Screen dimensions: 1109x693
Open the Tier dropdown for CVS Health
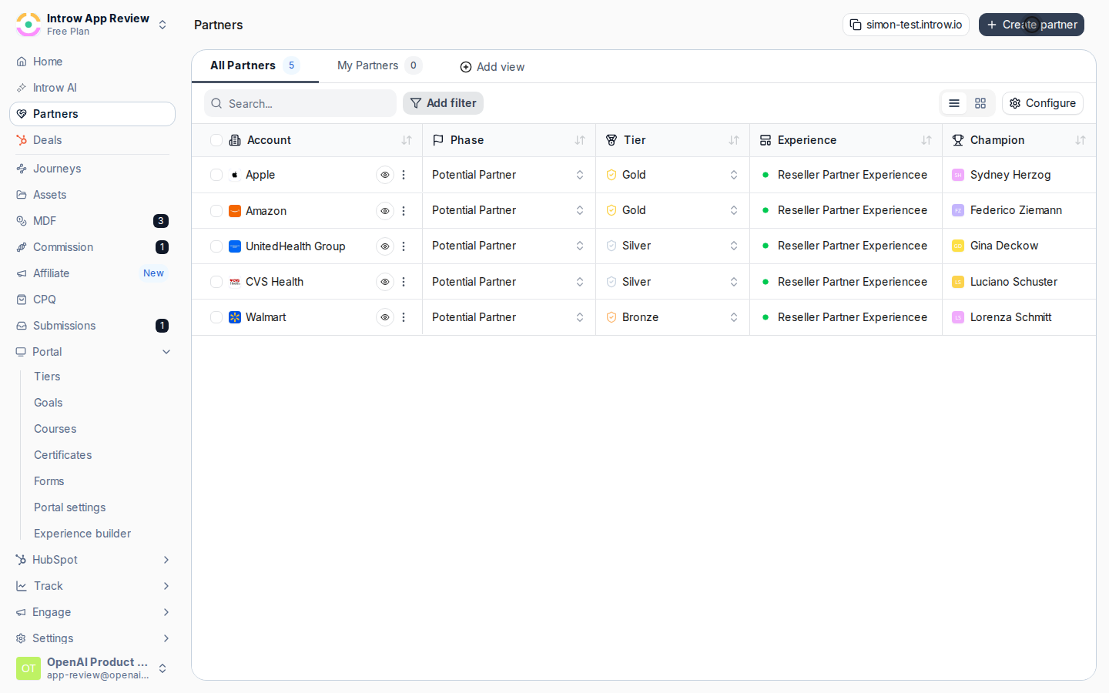672,282
